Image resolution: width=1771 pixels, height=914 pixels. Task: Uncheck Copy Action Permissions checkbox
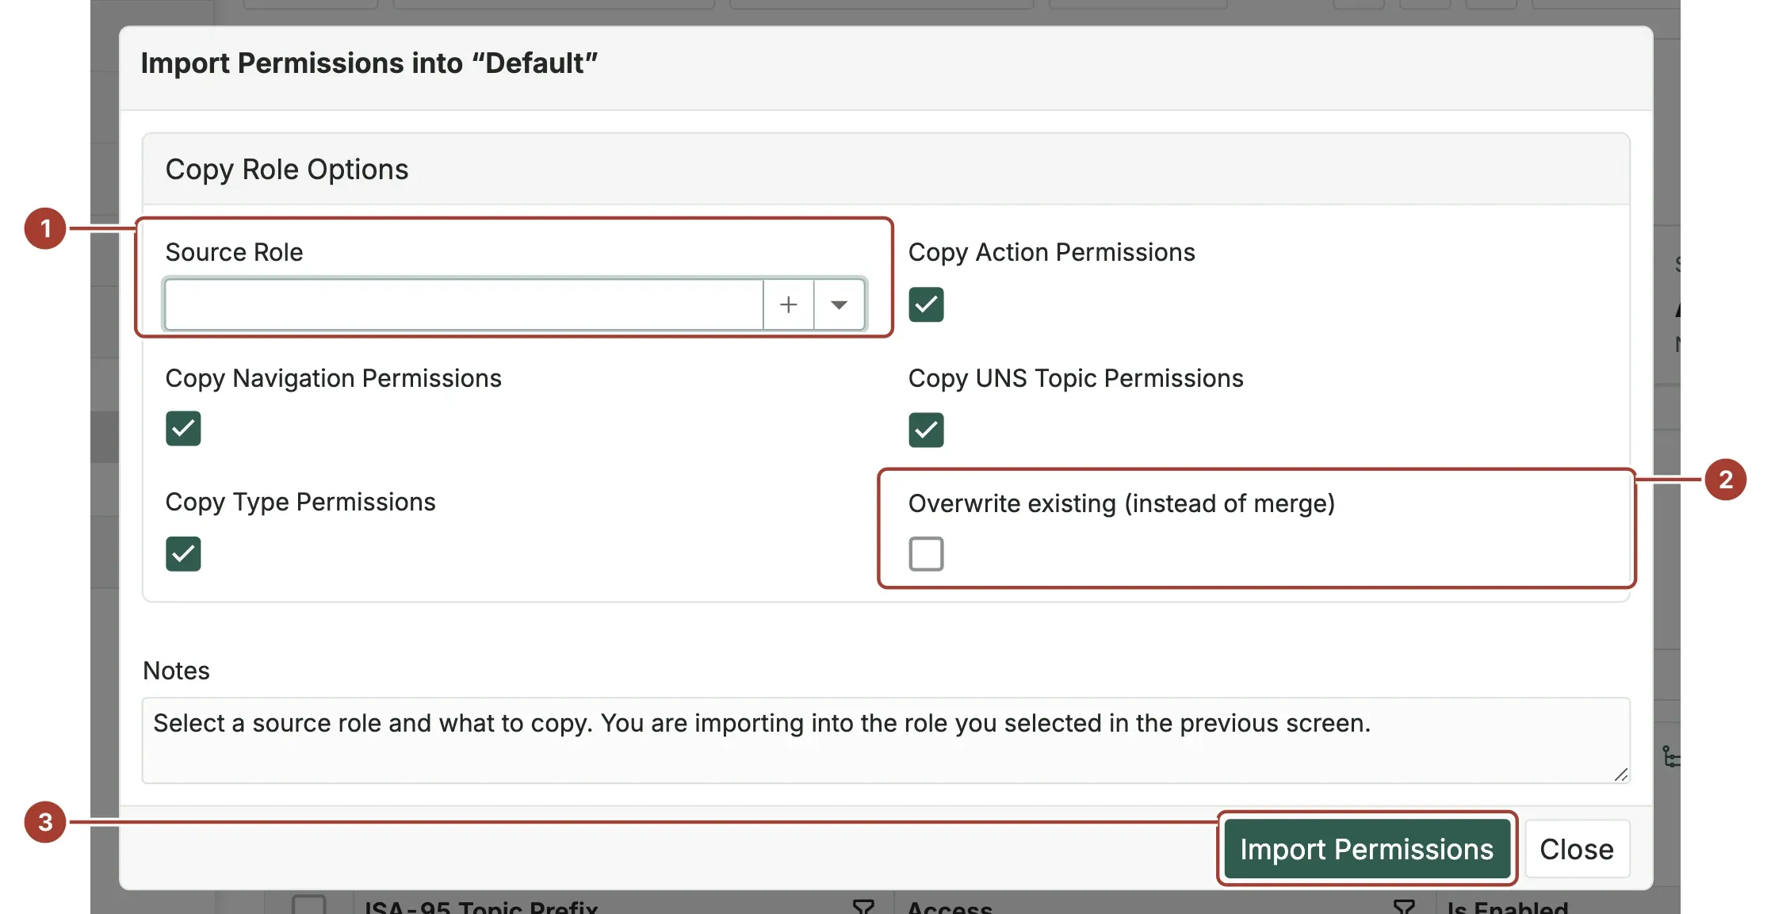926,304
